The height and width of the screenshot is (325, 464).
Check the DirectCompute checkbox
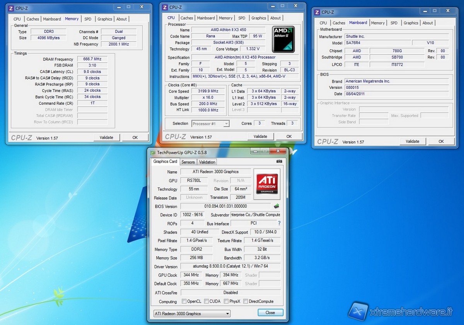(246, 301)
